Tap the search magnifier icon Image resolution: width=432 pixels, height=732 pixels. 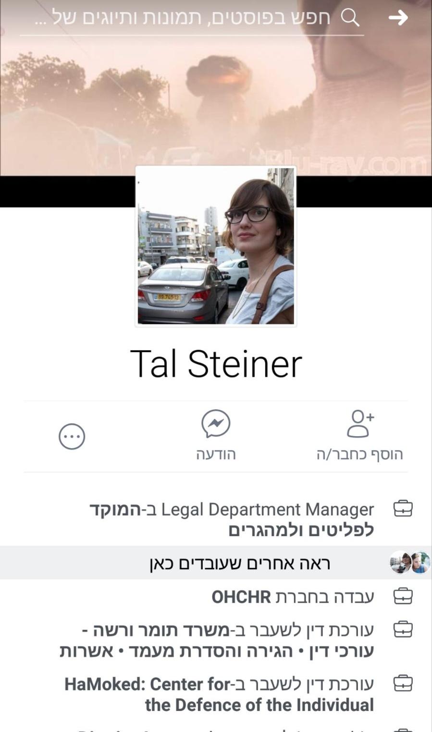[350, 18]
